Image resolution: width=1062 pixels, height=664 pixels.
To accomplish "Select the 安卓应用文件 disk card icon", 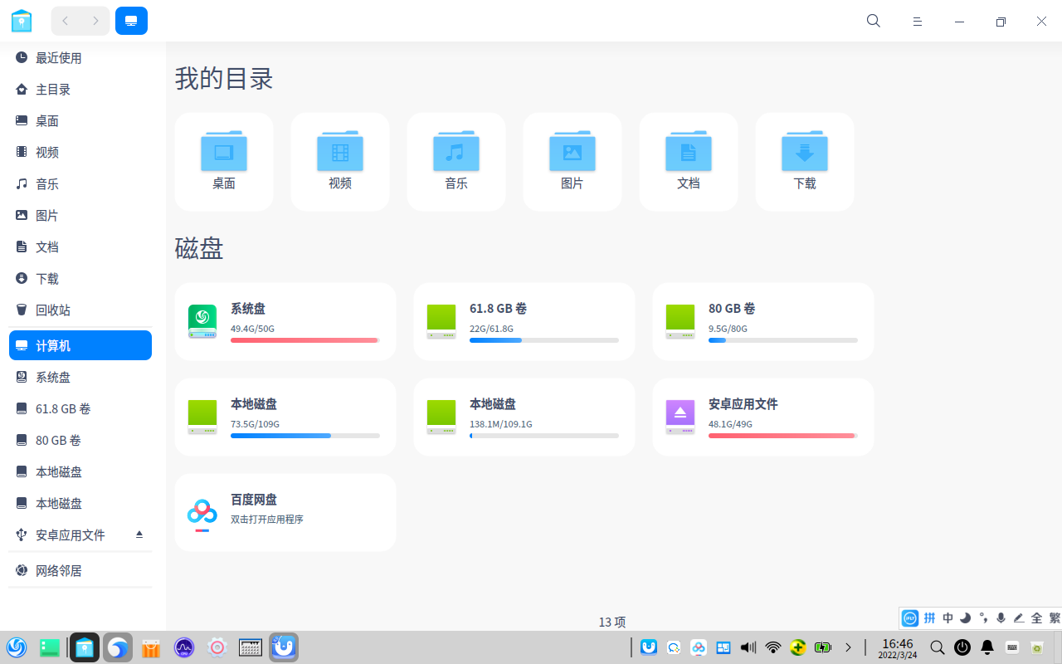I will pos(680,417).
